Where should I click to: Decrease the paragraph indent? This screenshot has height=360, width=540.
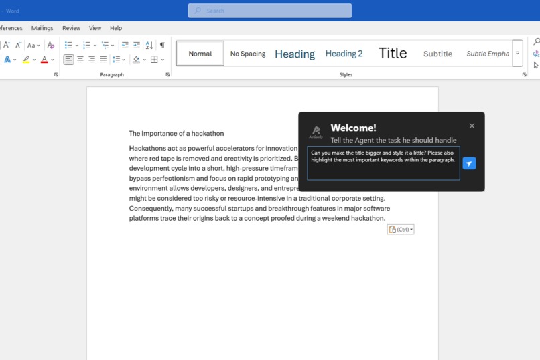[125, 45]
